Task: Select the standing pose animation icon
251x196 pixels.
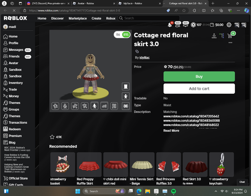Action: [x=94, y=106]
